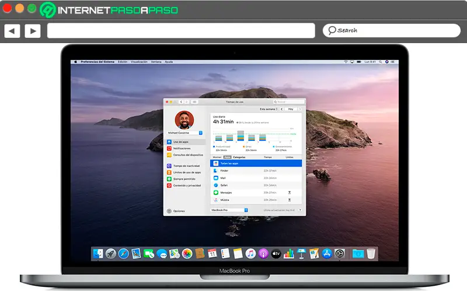This screenshot has width=467, height=291.
Task: Click the Hoy button
Action: 291,109
